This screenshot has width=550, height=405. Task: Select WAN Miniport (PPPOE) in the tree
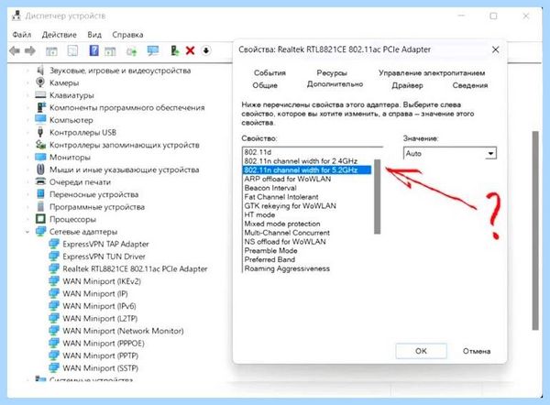[103, 343]
